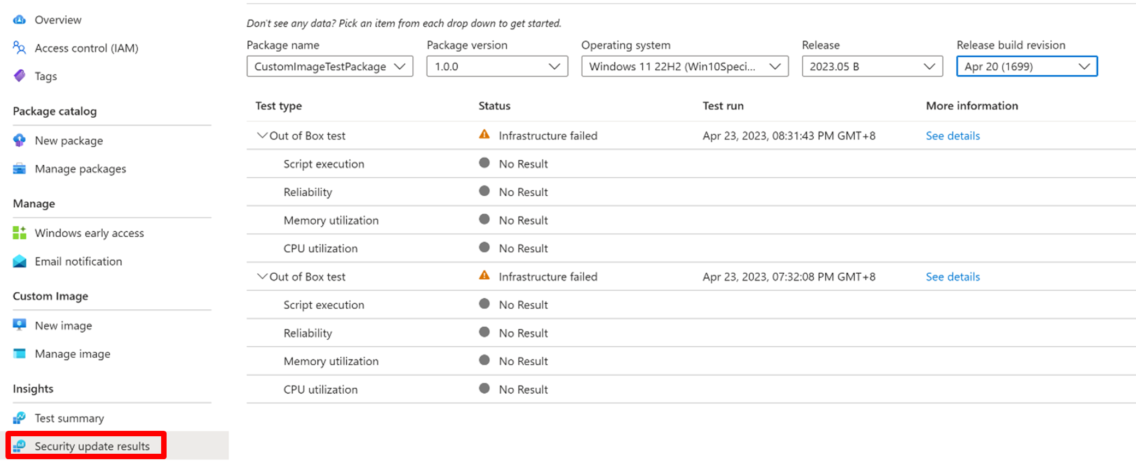Open the Package name dropdown

coord(330,67)
